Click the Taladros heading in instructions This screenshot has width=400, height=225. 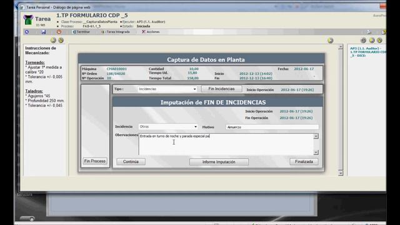tap(34, 91)
